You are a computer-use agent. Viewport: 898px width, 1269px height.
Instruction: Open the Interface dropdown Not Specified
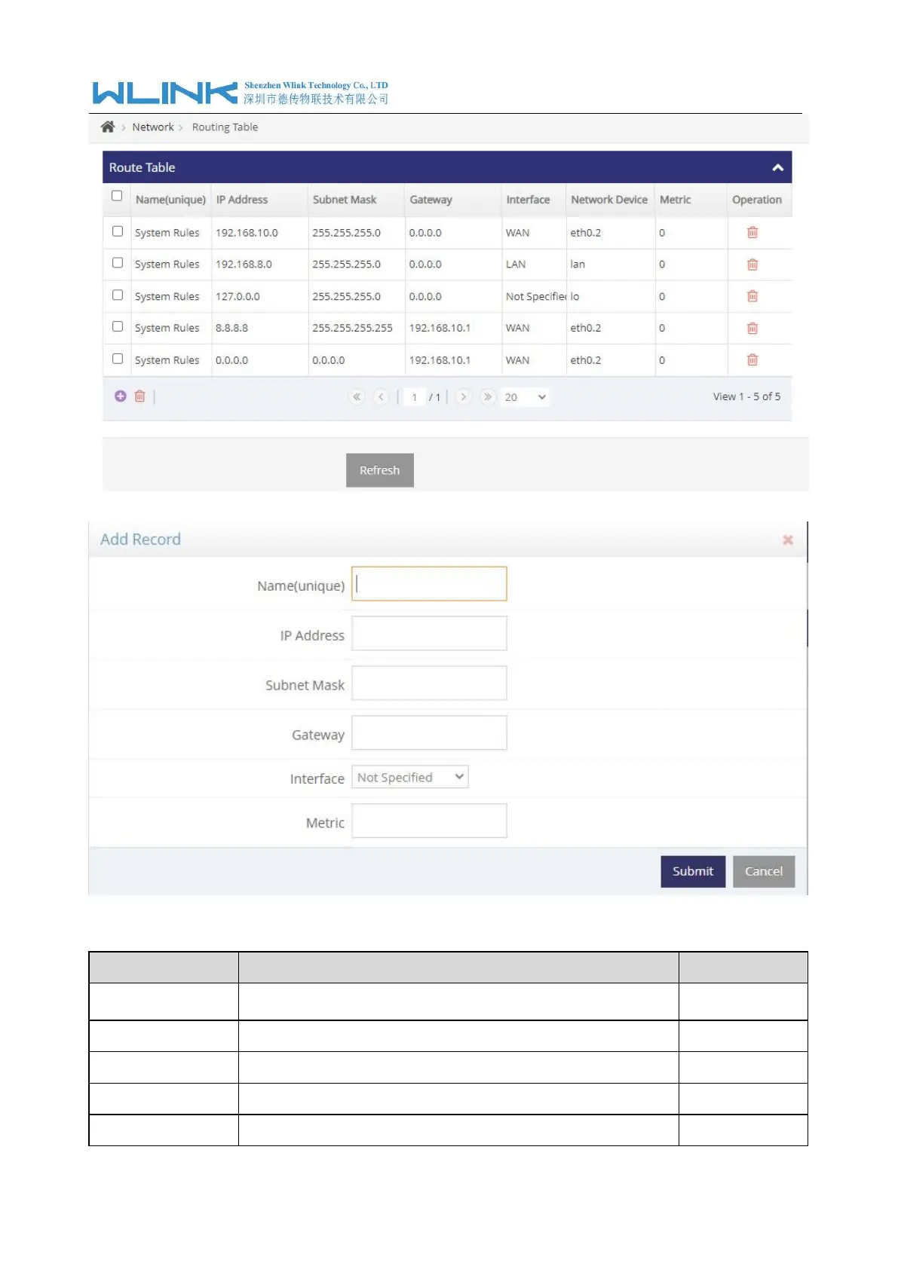(410, 777)
